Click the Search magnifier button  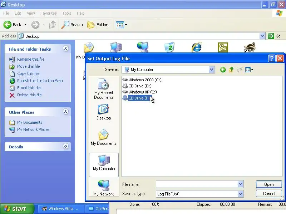(x=72, y=25)
